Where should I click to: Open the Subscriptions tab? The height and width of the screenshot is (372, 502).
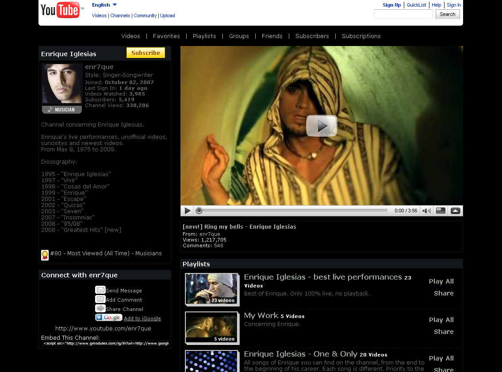point(361,36)
